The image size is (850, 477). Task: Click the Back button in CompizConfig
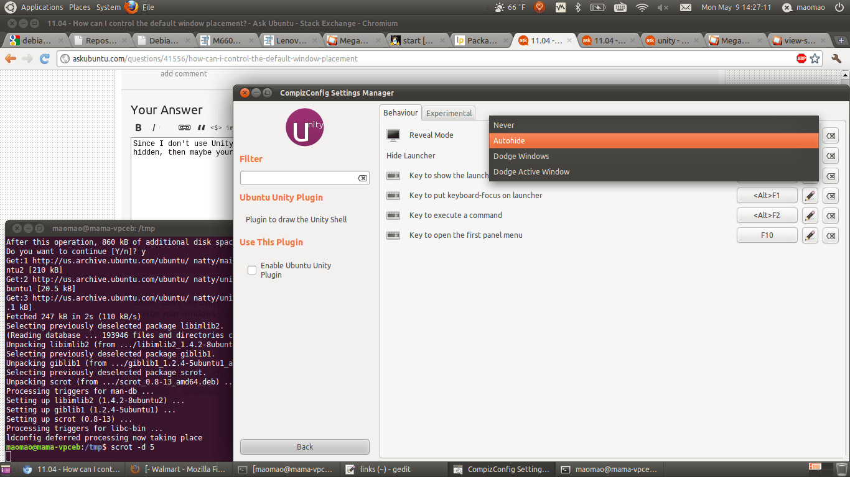(x=305, y=447)
